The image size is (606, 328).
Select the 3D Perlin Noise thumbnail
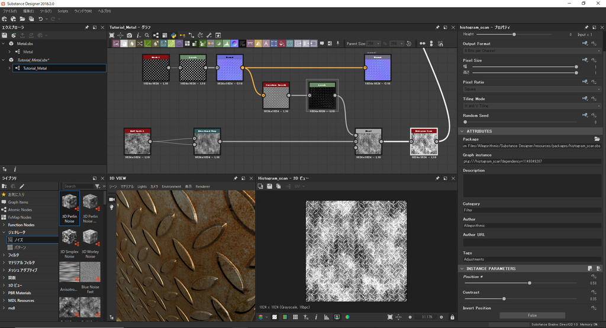70,202
